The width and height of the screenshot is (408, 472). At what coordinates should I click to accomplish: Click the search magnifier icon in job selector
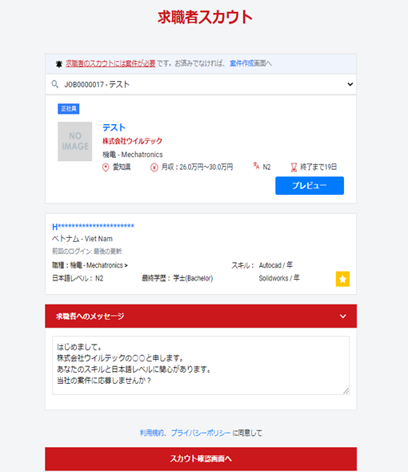point(54,84)
